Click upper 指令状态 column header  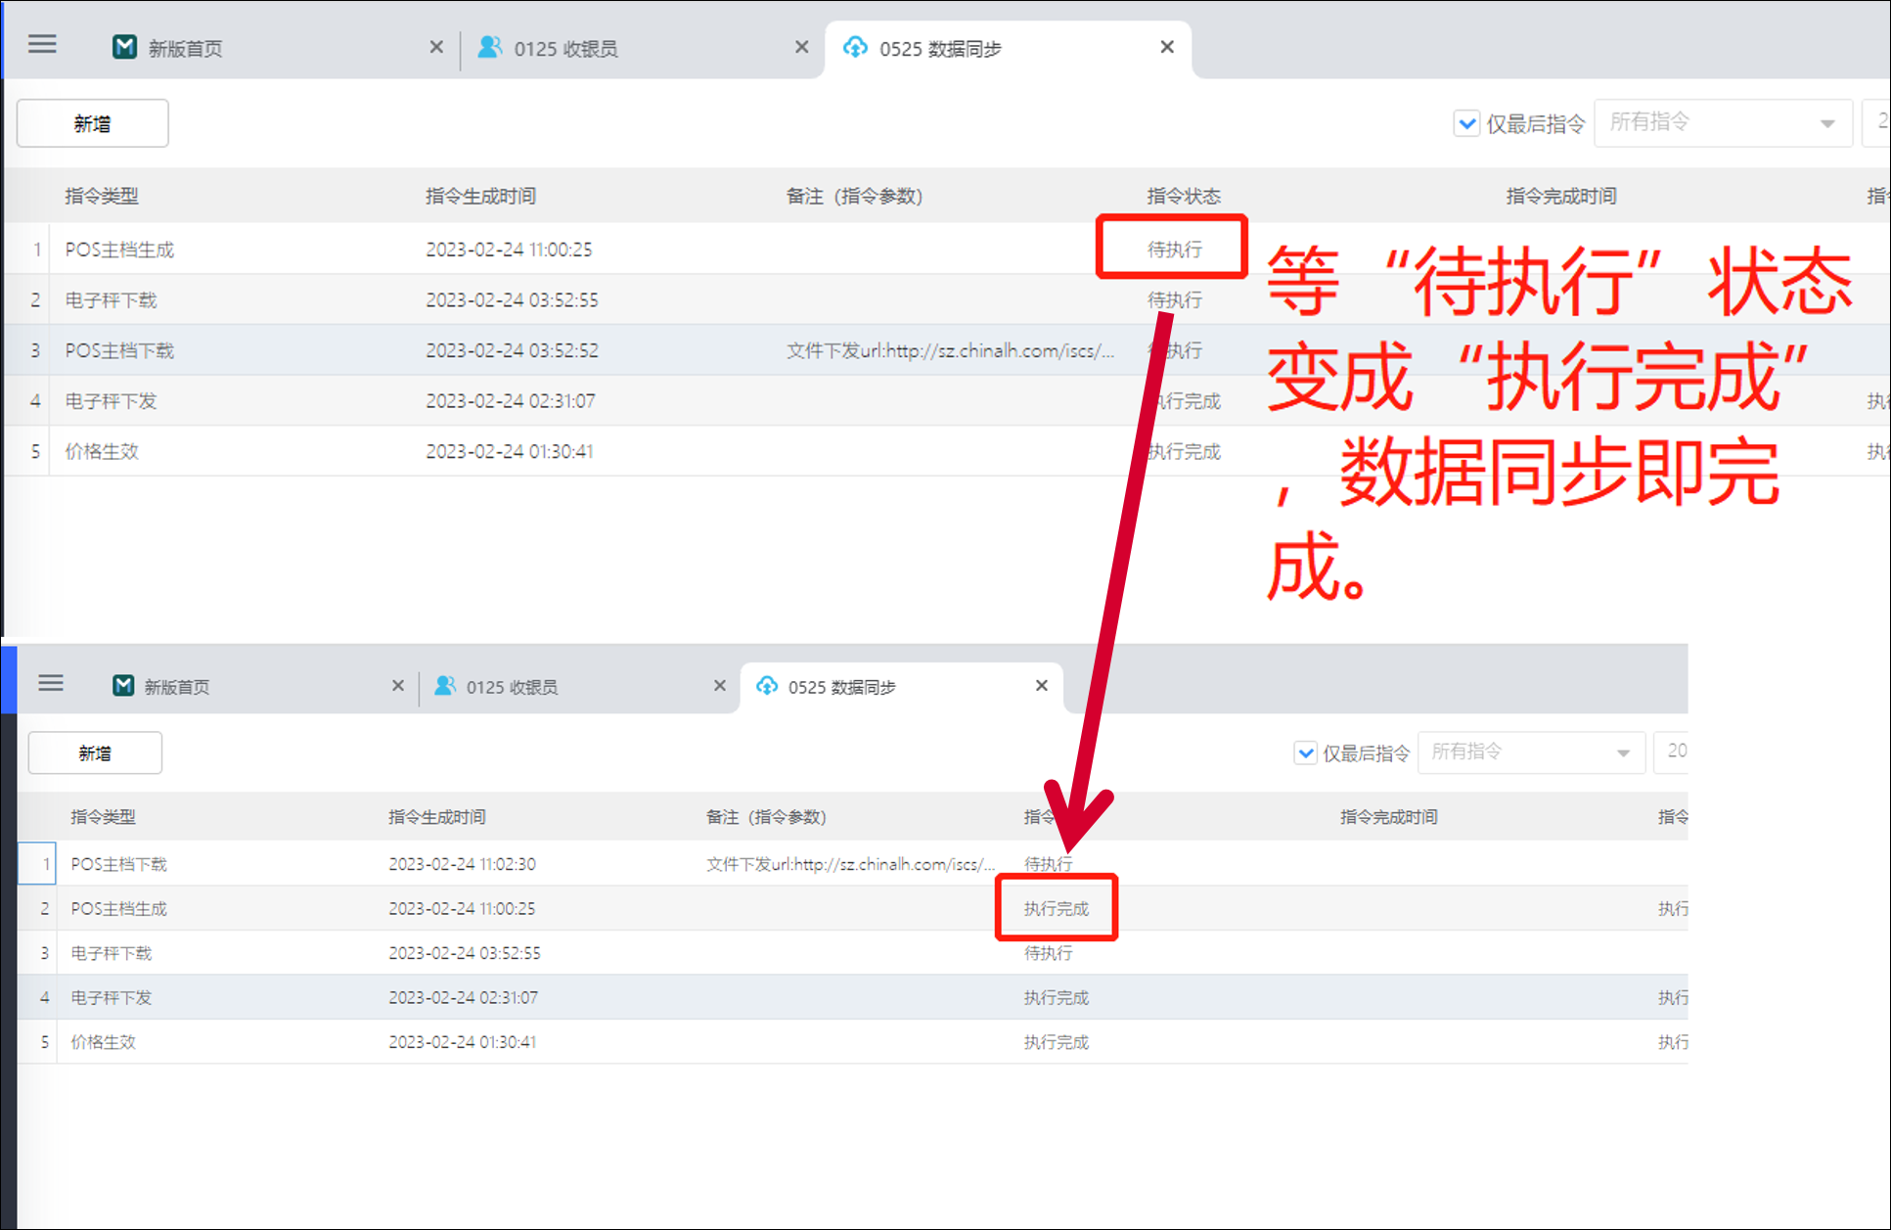pyautogui.click(x=1184, y=196)
